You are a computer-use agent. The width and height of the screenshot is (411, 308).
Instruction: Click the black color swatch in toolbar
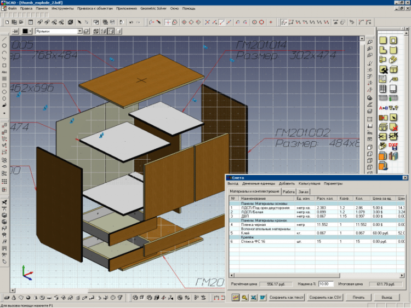tap(26, 32)
